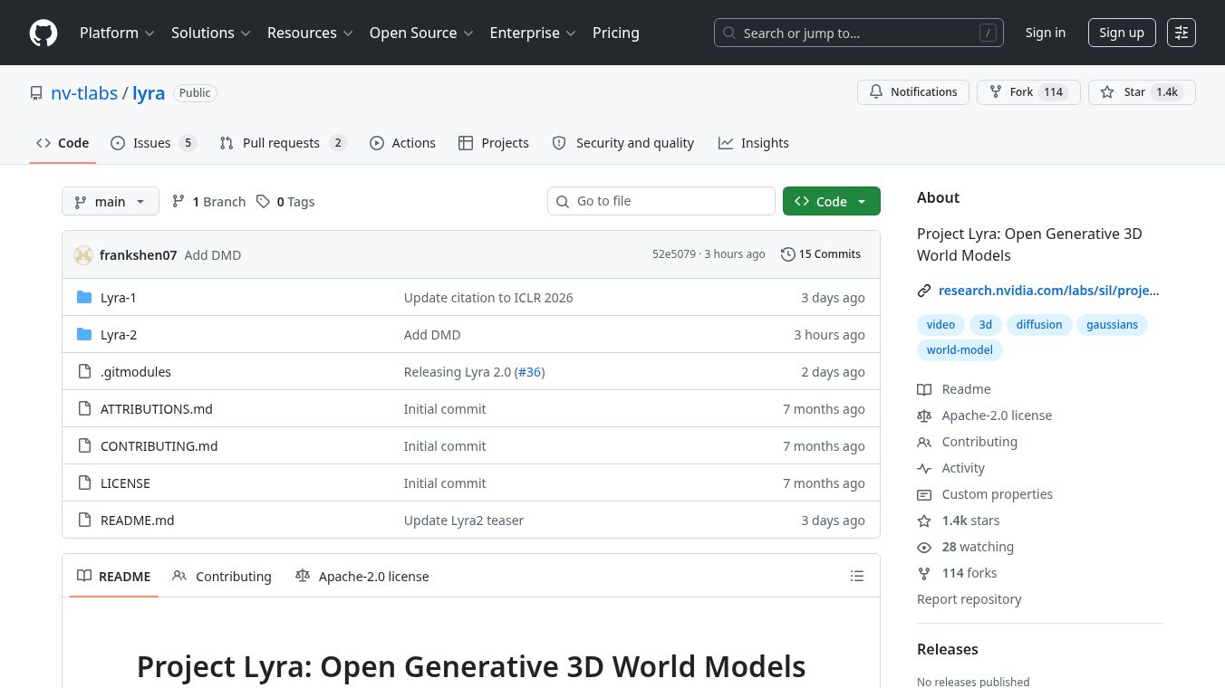Viewport: 1225px width, 688px height.
Task: Click the GitHub logo
Action: [x=43, y=33]
